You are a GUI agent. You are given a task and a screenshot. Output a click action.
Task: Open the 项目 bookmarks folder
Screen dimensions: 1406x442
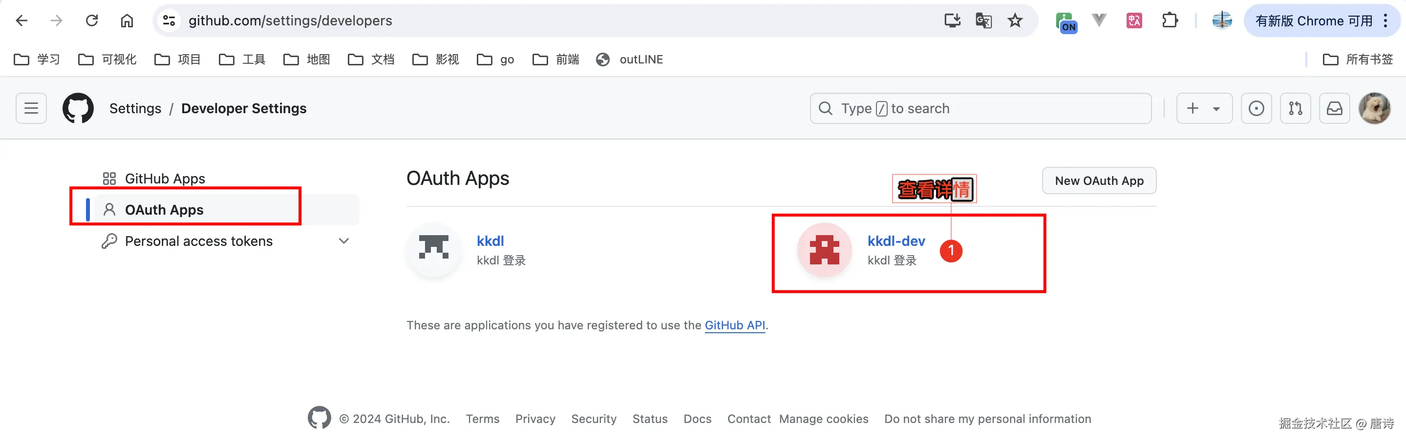click(x=177, y=60)
